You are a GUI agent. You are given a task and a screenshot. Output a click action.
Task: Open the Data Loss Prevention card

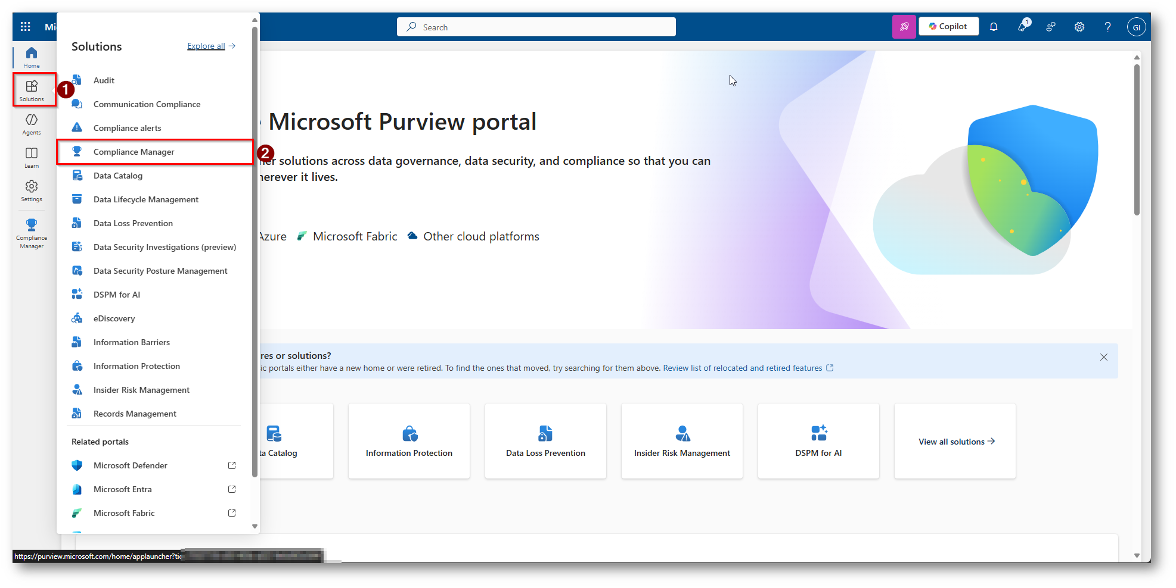545,441
